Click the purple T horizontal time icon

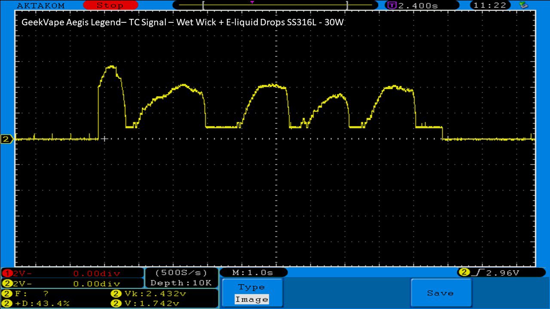pos(392,6)
